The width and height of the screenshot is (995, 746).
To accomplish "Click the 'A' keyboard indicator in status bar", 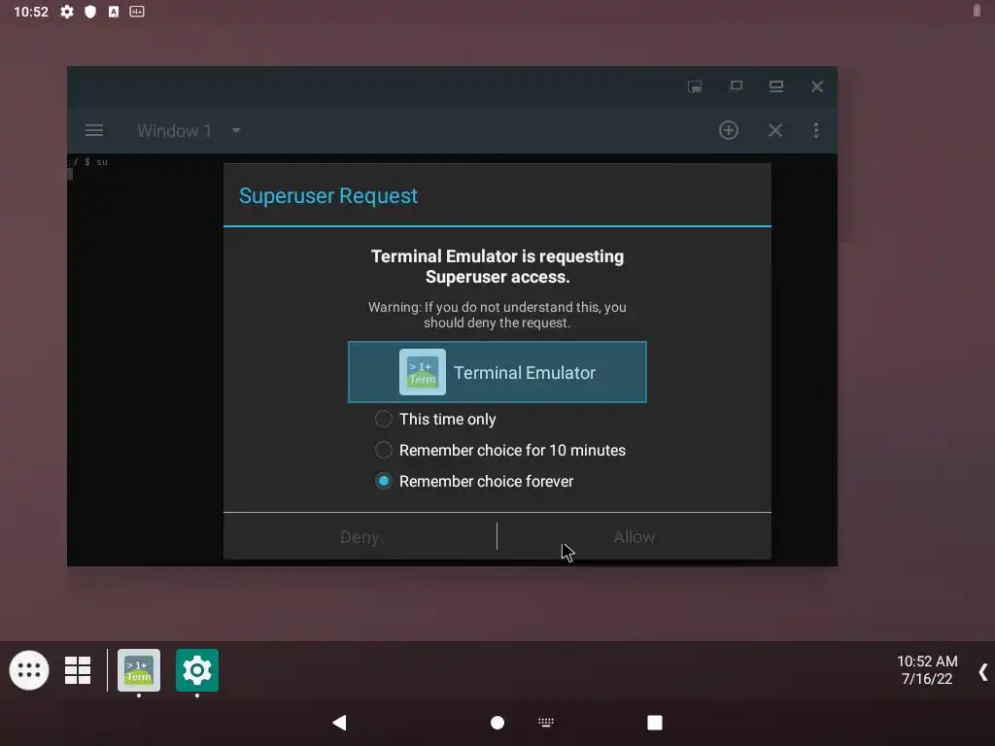I will (114, 12).
